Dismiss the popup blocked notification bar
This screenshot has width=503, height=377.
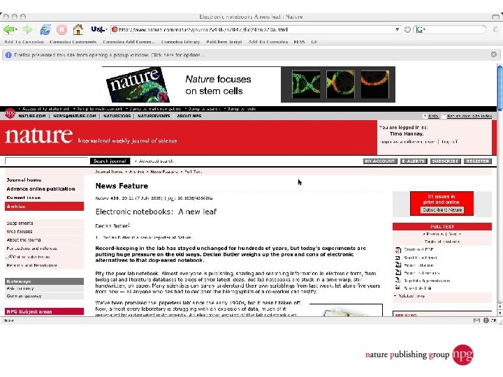(x=494, y=54)
